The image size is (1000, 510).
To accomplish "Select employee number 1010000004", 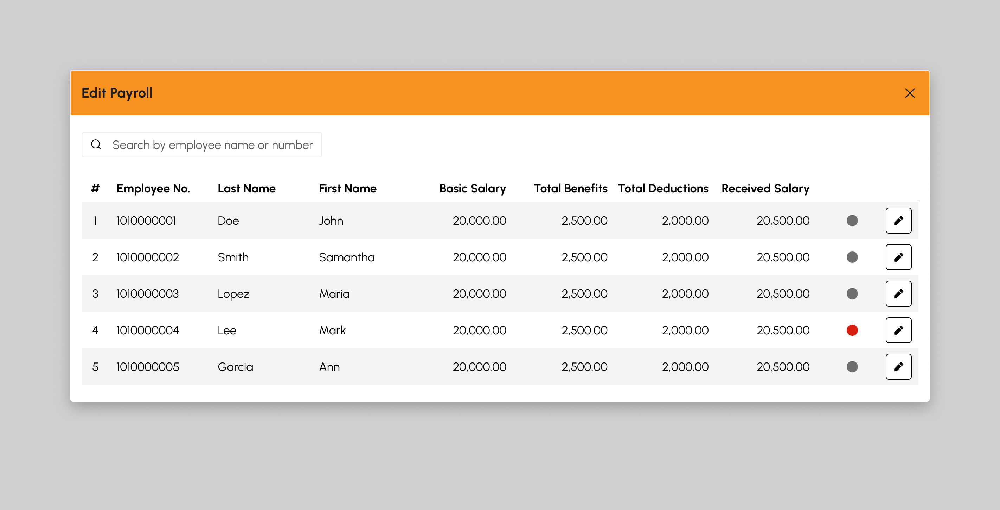I will click(148, 330).
